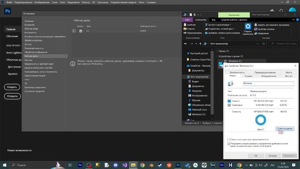Viewport: 300px width, 169px height.
Task: Open Сервис tab in drive properties
Action: point(248,76)
